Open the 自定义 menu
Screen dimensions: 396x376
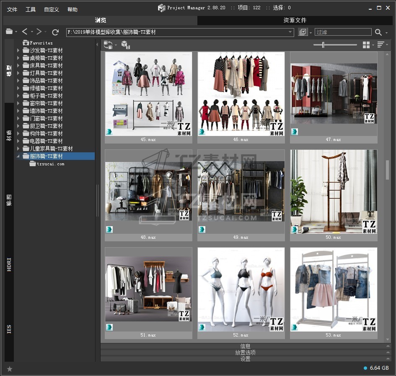52,9
